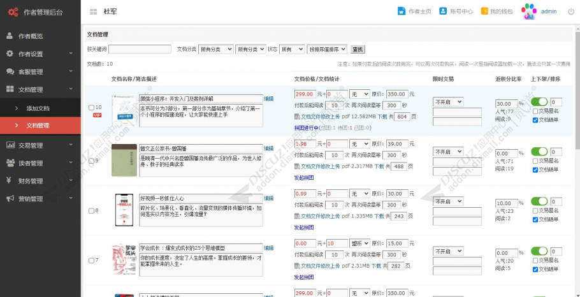Click the 客服管理 chat bubbles icon
Viewport: 580px width, 297px height.
(10, 71)
